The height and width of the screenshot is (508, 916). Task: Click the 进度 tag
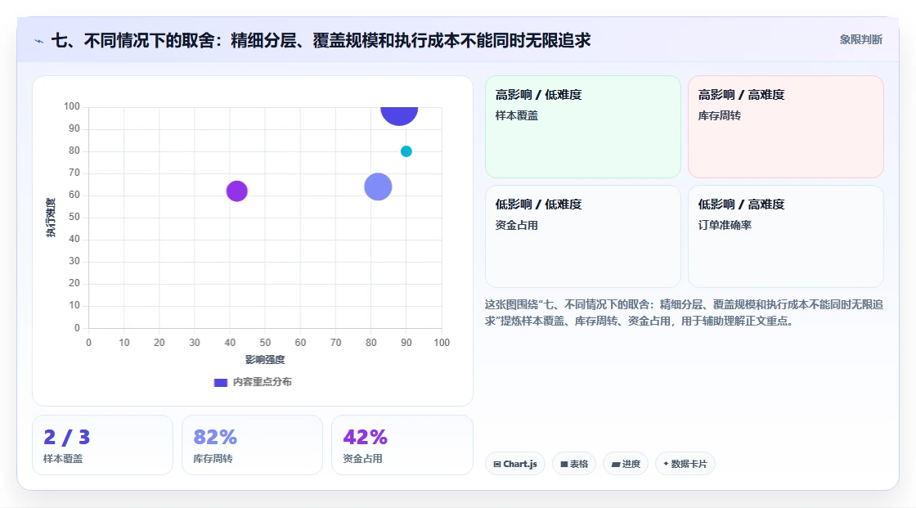tap(626, 464)
